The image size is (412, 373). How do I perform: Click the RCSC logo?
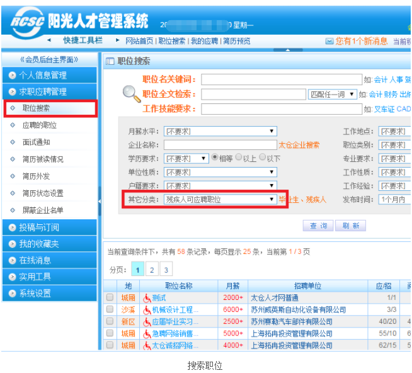point(27,22)
